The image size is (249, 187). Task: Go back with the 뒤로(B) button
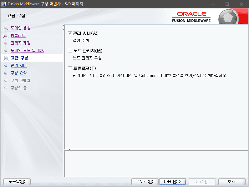click(x=145, y=181)
